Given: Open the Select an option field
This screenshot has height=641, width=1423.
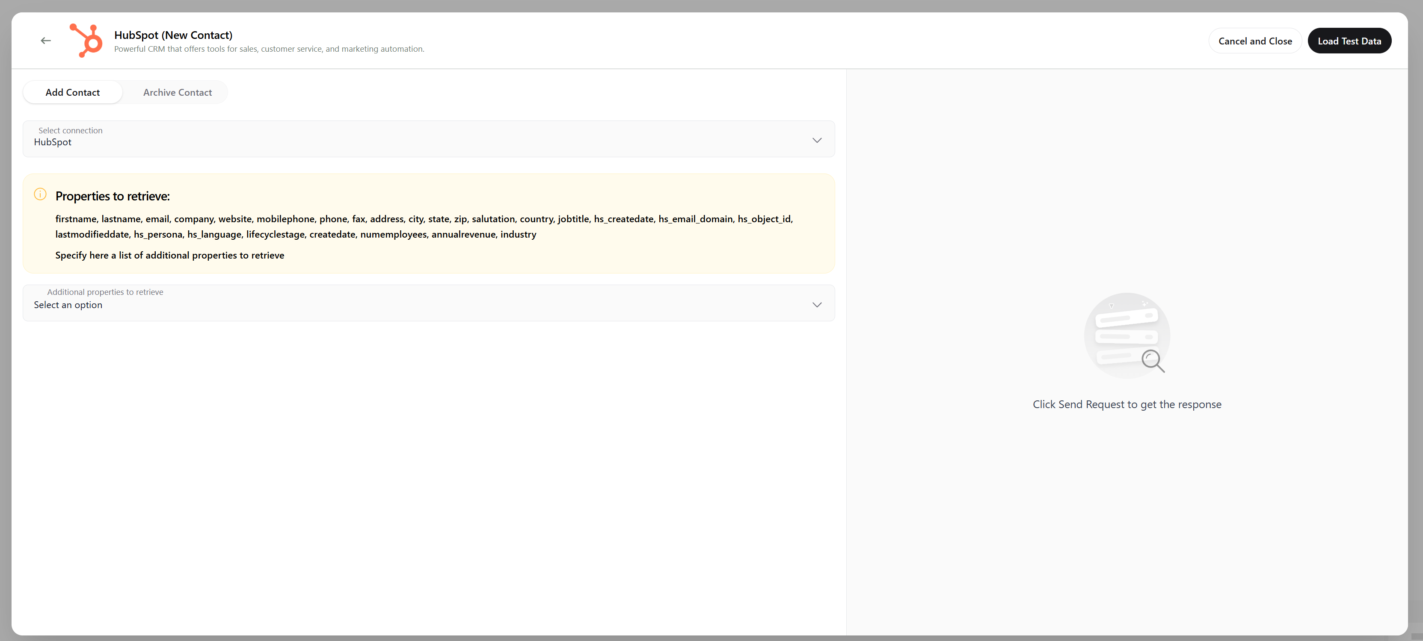Looking at the screenshot, I should (420, 305).
